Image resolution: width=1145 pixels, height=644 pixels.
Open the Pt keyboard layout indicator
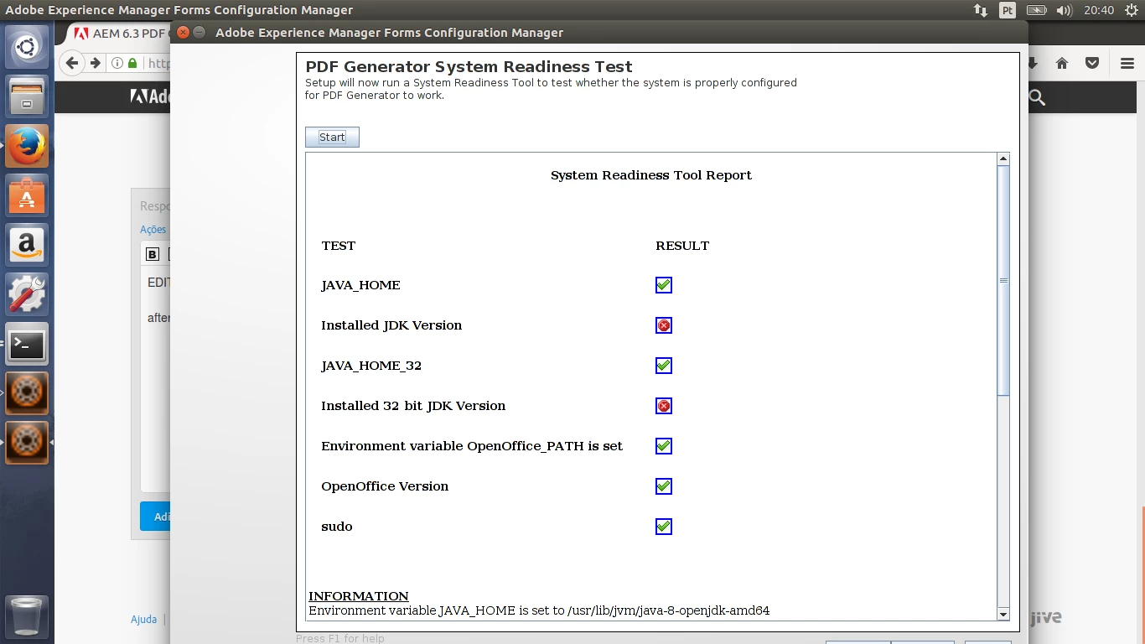point(1008,10)
